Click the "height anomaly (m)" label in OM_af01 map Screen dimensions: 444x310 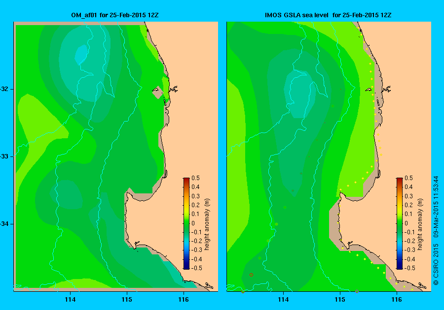[207, 224]
